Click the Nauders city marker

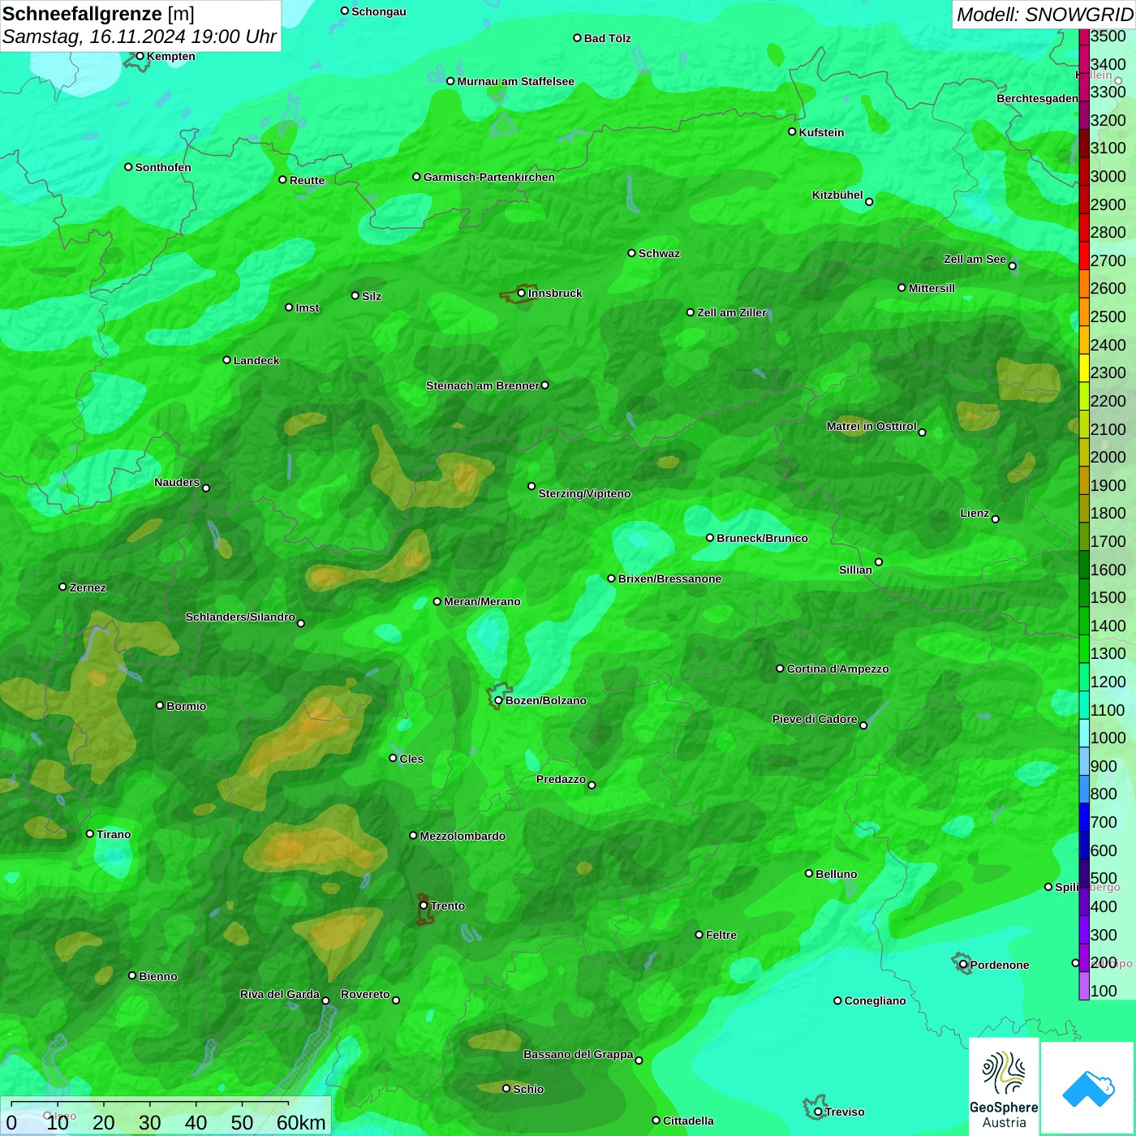tap(206, 488)
